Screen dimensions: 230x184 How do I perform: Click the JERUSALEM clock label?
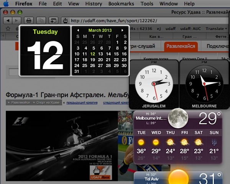pyautogui.click(x=154, y=106)
